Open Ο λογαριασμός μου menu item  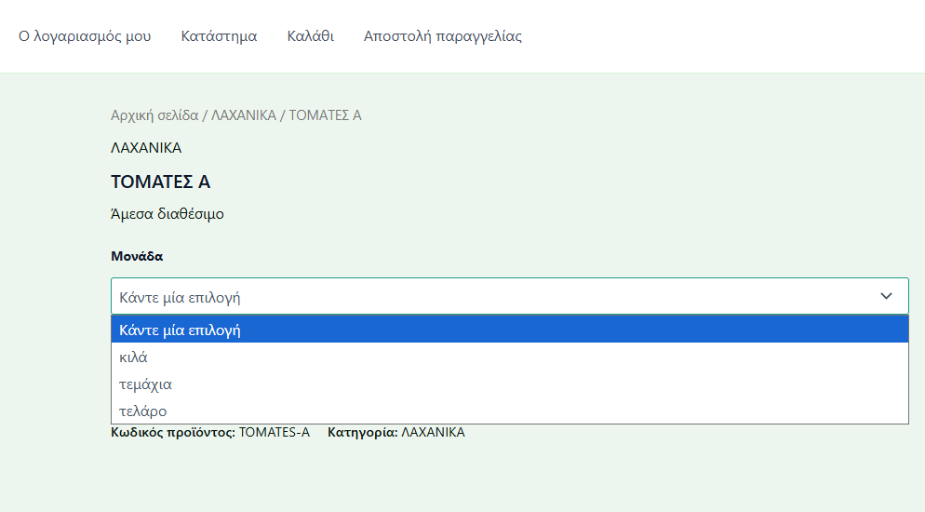point(85,36)
